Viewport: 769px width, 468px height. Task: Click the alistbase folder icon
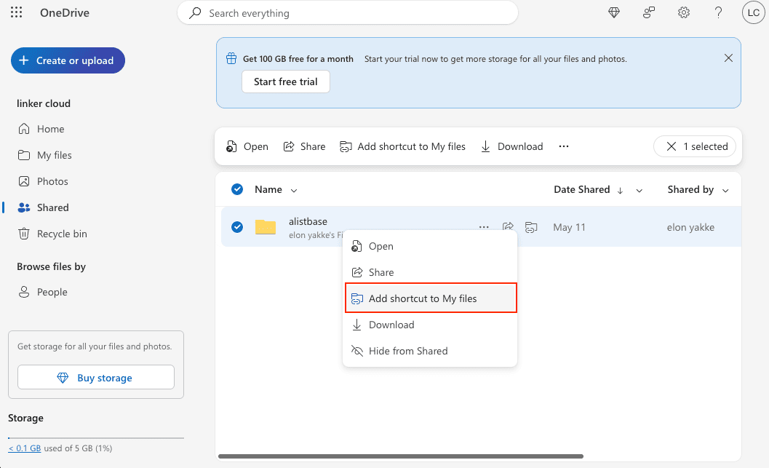pyautogui.click(x=266, y=226)
